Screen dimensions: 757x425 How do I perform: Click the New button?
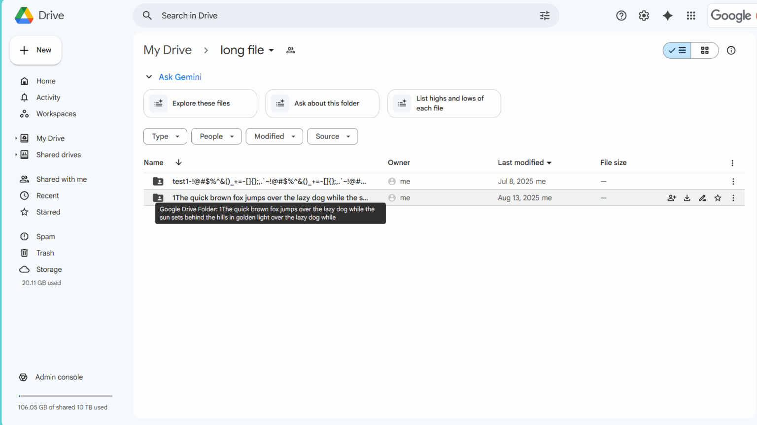(x=35, y=50)
